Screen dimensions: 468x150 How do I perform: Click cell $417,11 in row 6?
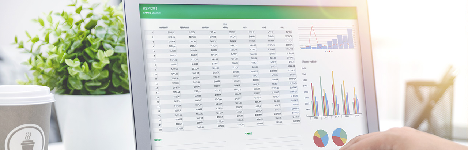tap(173, 55)
